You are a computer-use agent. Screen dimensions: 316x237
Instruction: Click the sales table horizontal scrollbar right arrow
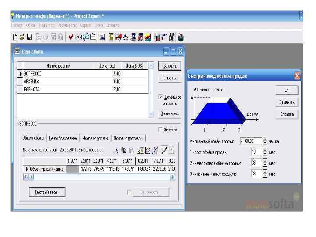[x=172, y=177]
